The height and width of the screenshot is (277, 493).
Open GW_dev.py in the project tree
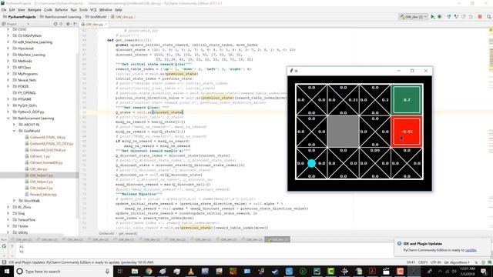[39, 169]
